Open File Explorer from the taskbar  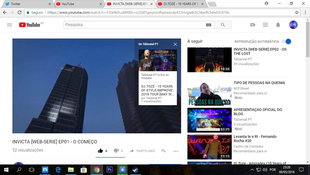pyautogui.click(x=71, y=170)
